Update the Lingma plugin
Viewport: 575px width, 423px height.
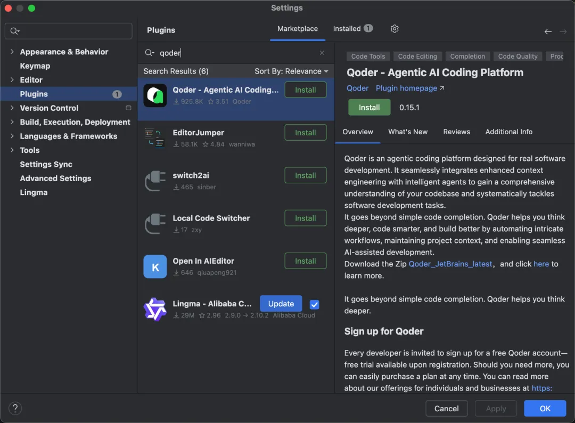coord(281,304)
